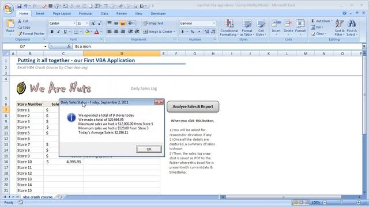Align text left
Screen dimensions: 369x207
(x=110, y=32)
